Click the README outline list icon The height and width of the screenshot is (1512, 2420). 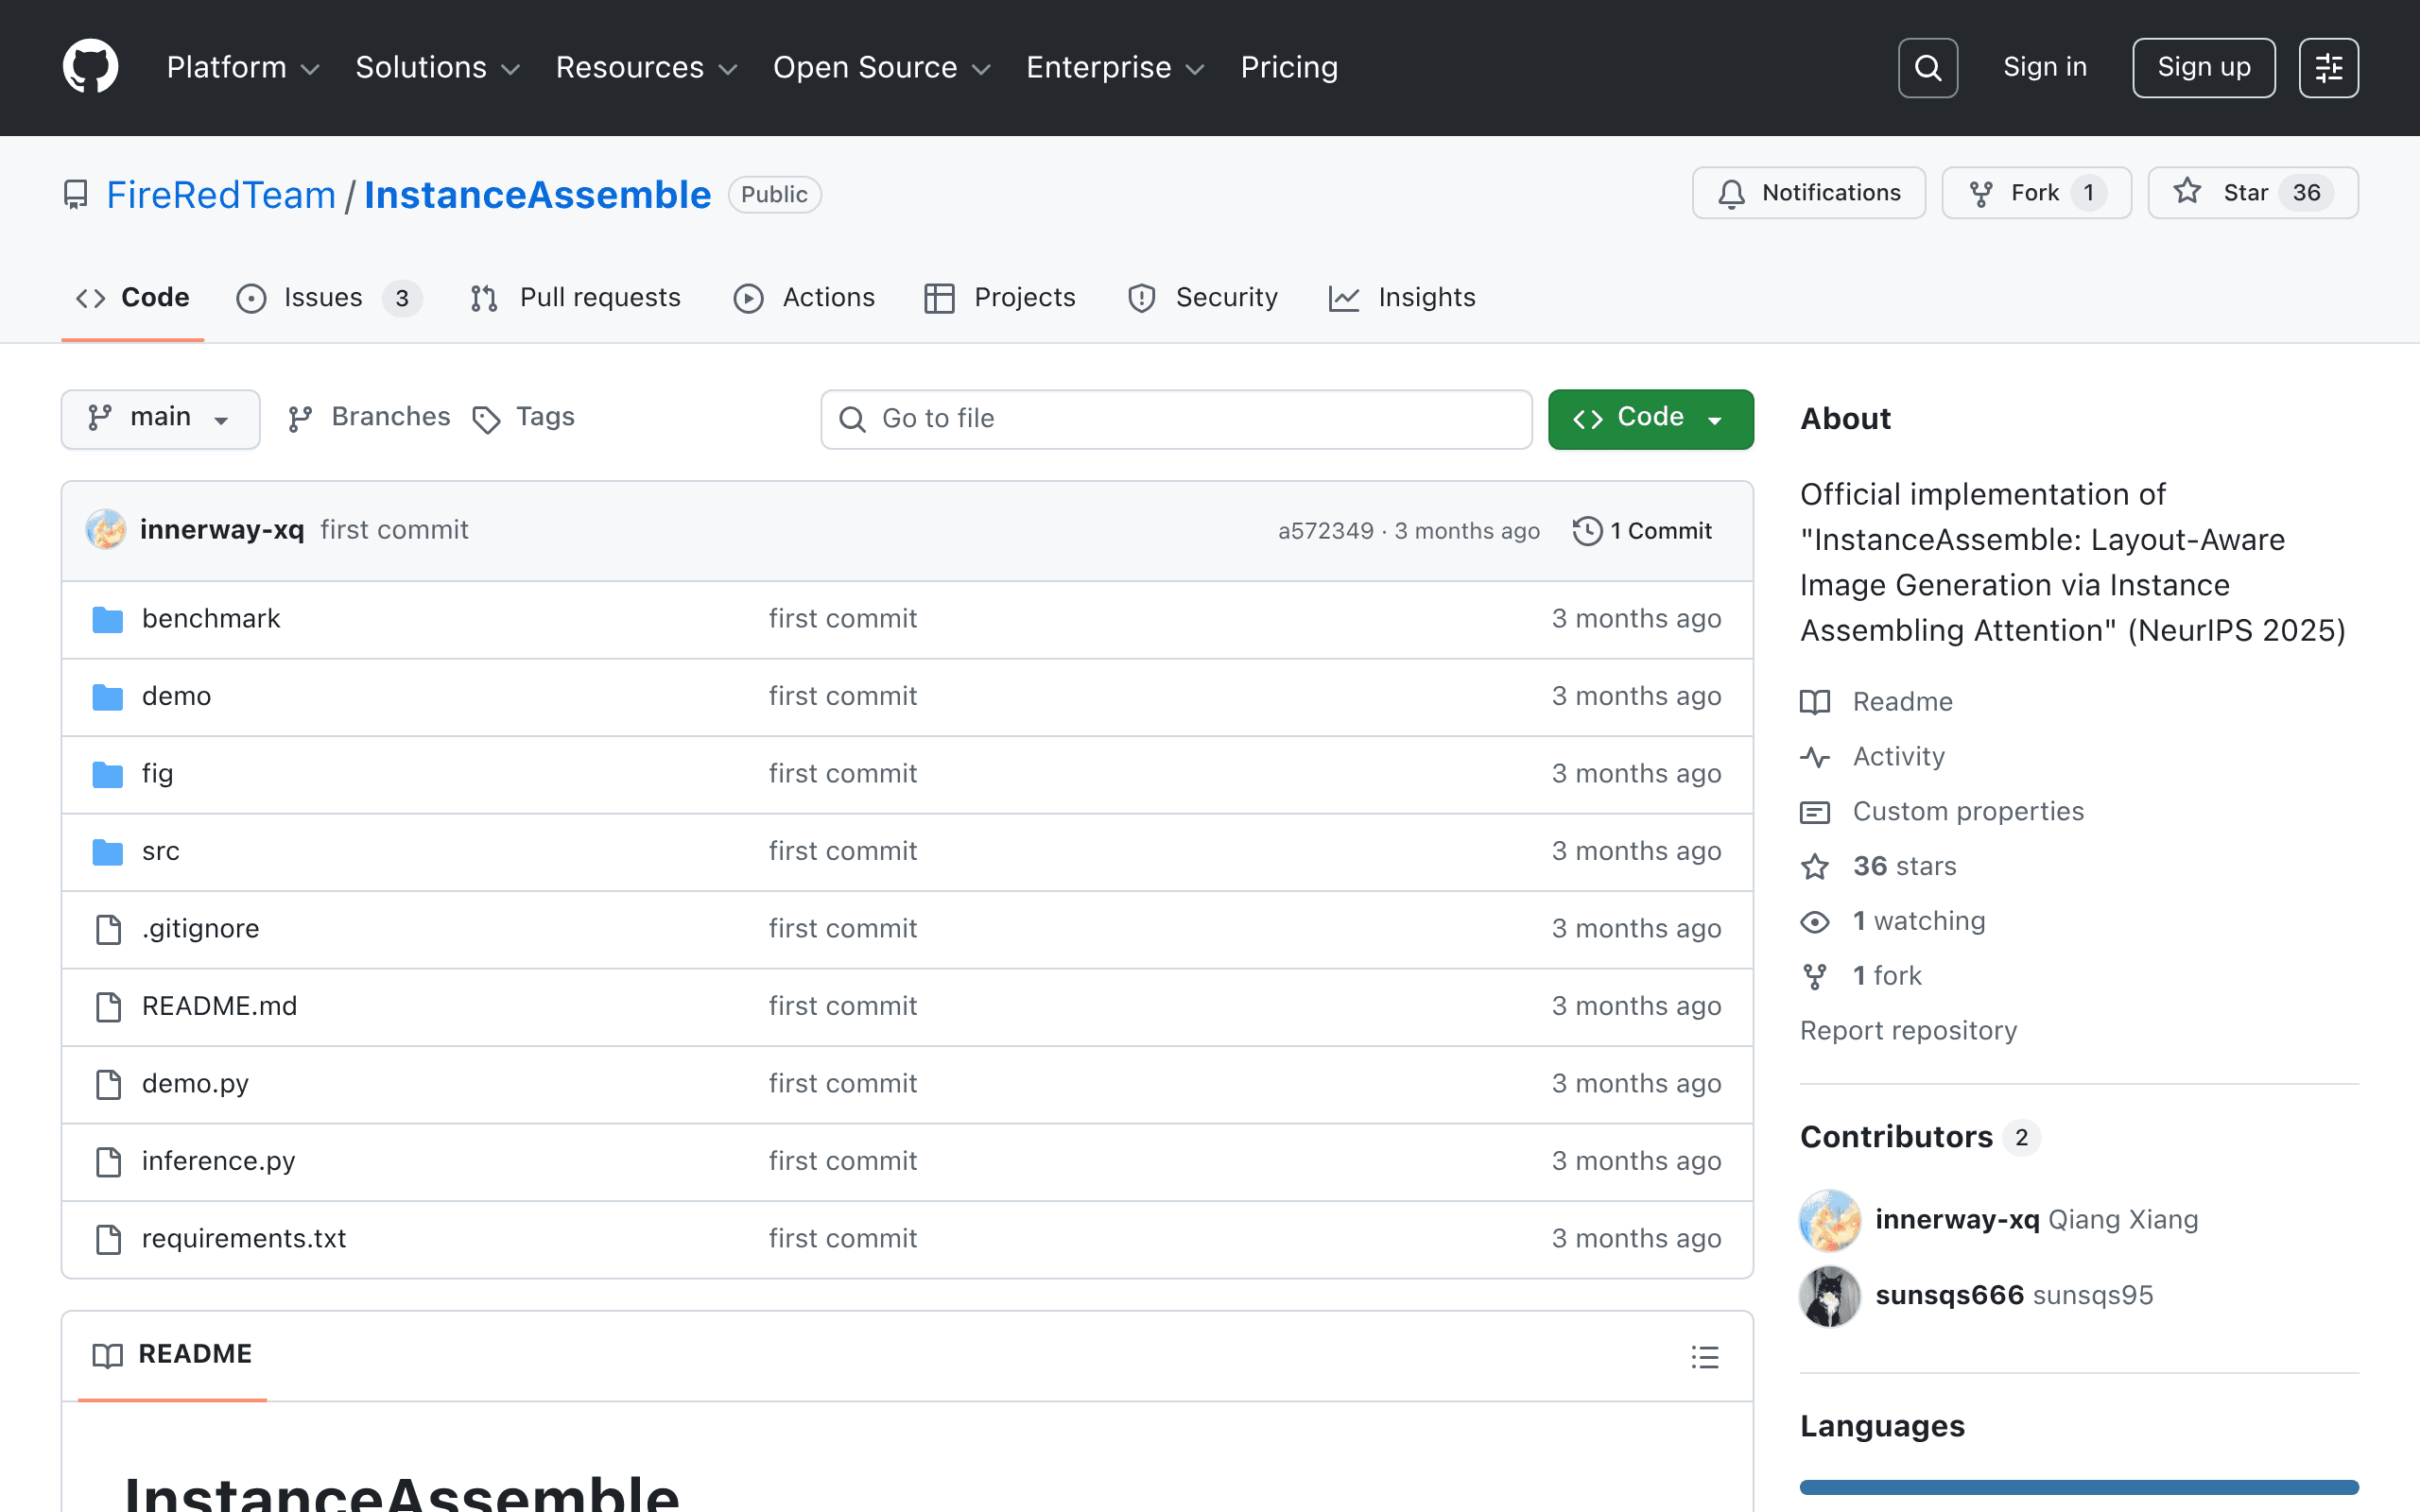coord(1705,1356)
